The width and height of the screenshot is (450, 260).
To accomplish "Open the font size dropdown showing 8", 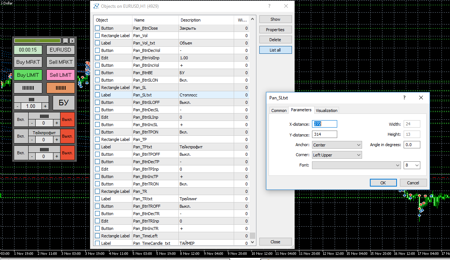I will tap(412, 165).
